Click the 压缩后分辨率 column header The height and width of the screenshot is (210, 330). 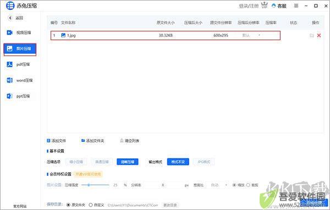tap(249, 23)
